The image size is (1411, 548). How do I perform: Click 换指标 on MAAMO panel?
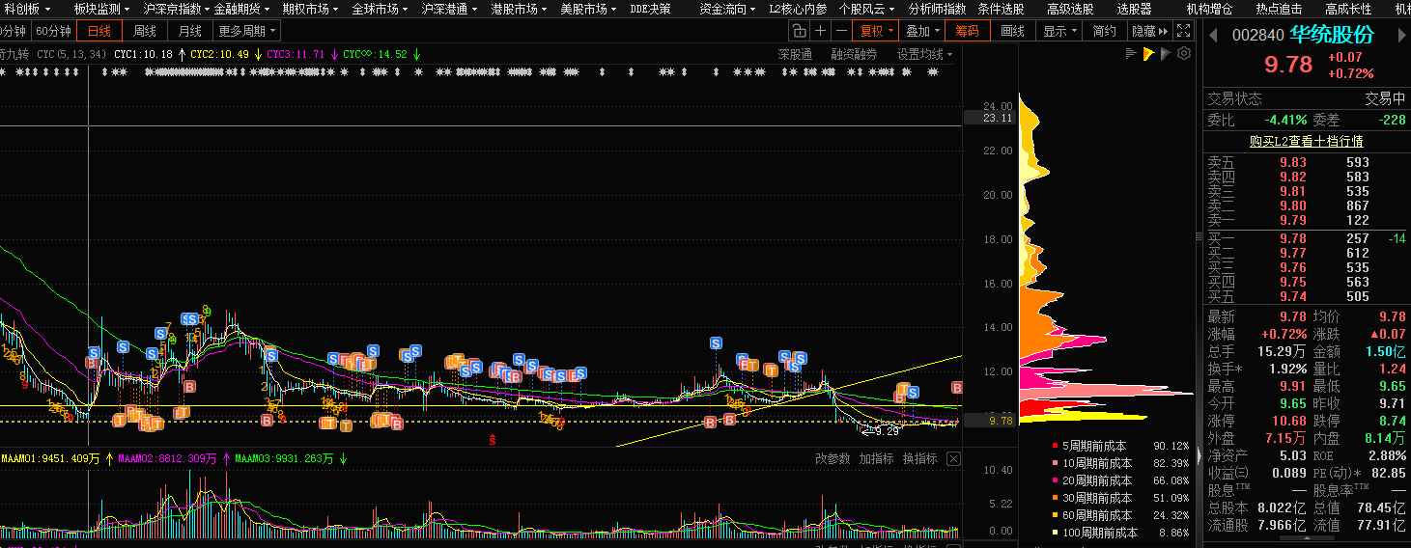click(x=920, y=458)
